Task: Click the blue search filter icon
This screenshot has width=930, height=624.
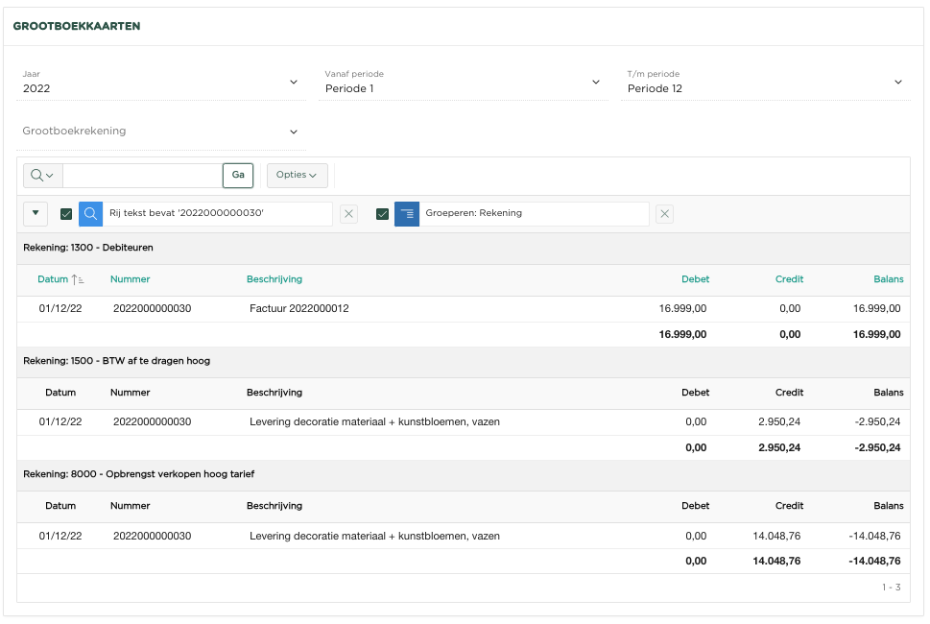Action: (91, 214)
